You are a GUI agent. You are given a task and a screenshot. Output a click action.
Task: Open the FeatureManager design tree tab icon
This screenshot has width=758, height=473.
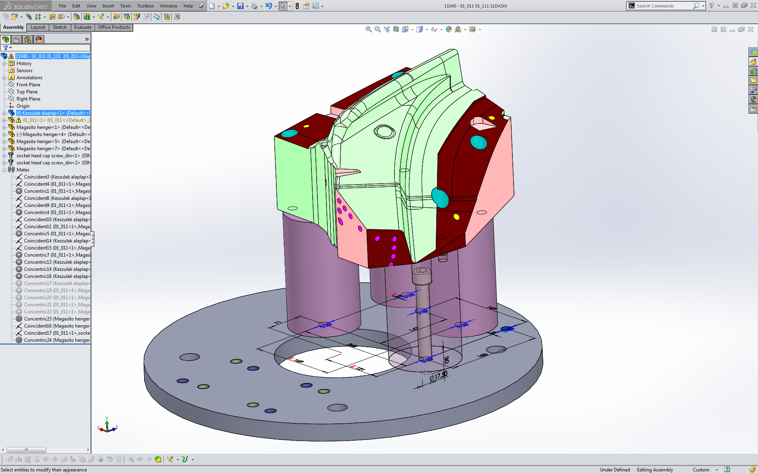tap(6, 39)
